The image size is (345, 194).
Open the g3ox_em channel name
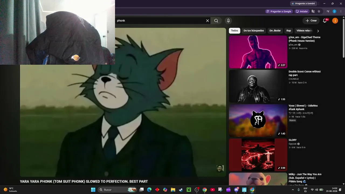293,45
